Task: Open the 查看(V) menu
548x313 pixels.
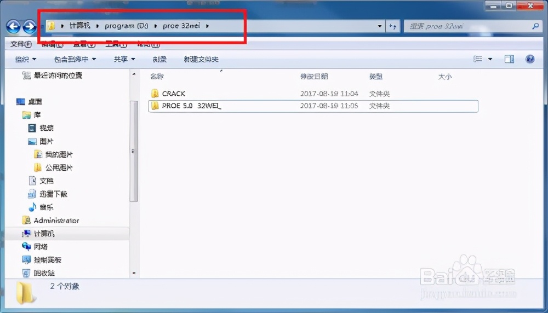Action: (84, 44)
